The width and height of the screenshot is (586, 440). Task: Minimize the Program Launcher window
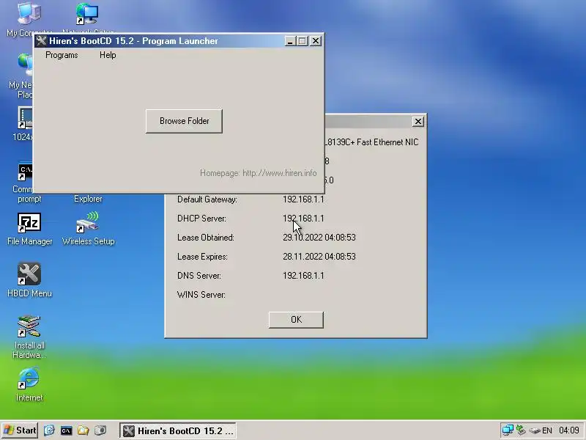(x=290, y=41)
